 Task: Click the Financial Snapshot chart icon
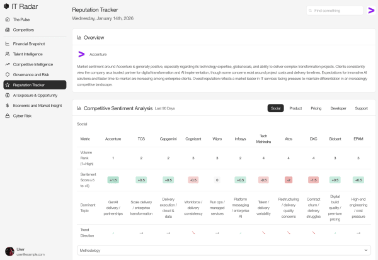click(x=8, y=43)
